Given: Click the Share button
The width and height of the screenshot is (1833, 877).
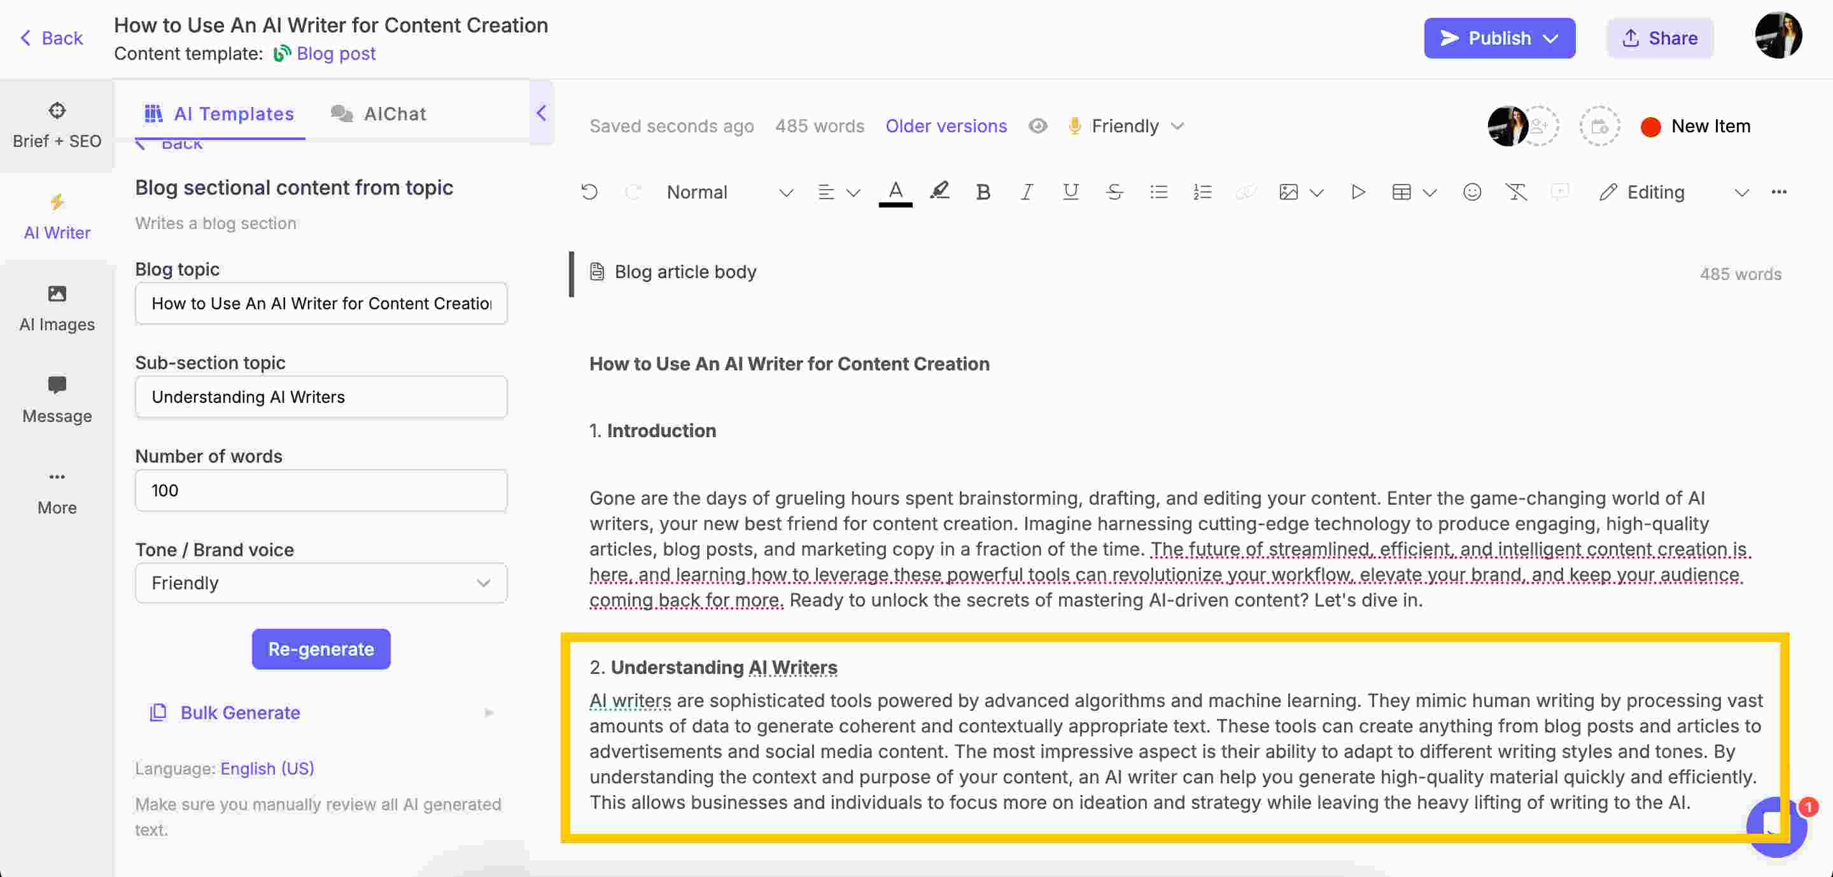Looking at the screenshot, I should 1659,38.
